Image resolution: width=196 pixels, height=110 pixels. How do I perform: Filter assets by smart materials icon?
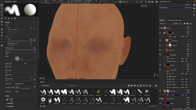pyautogui.click(x=132, y=86)
